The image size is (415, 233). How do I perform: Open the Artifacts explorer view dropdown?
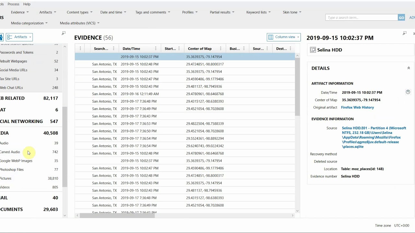click(x=19, y=37)
